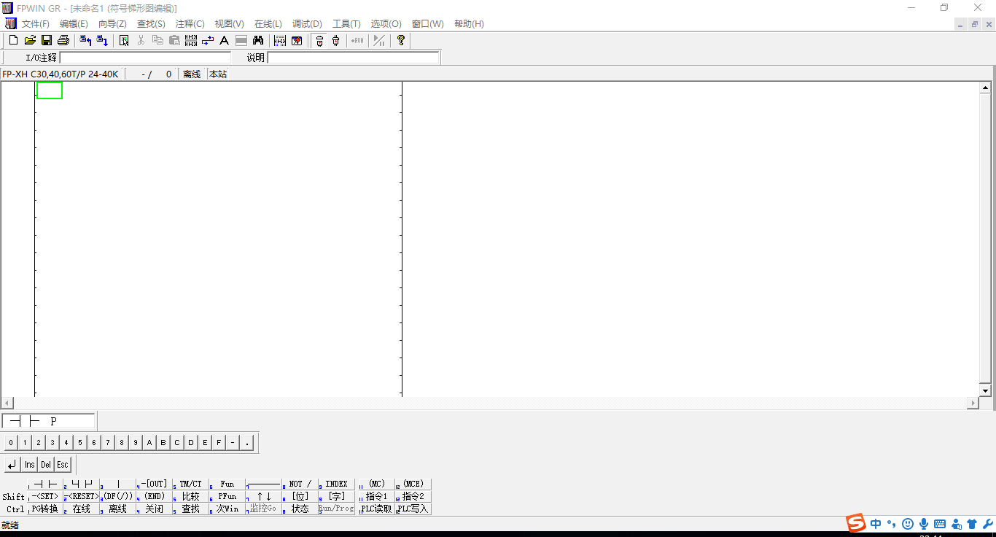Insert a normally open contact ⊣⊢
The image size is (996, 537).
pyautogui.click(x=45, y=484)
